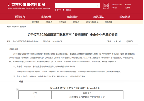Image resolution: width=144 pixels, height=101 pixels.
Task: Switch to the 通知公告 sub-tab
Action: [49, 22]
